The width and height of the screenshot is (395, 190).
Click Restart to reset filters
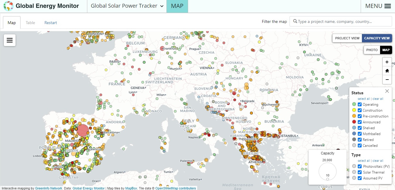[x=50, y=22]
